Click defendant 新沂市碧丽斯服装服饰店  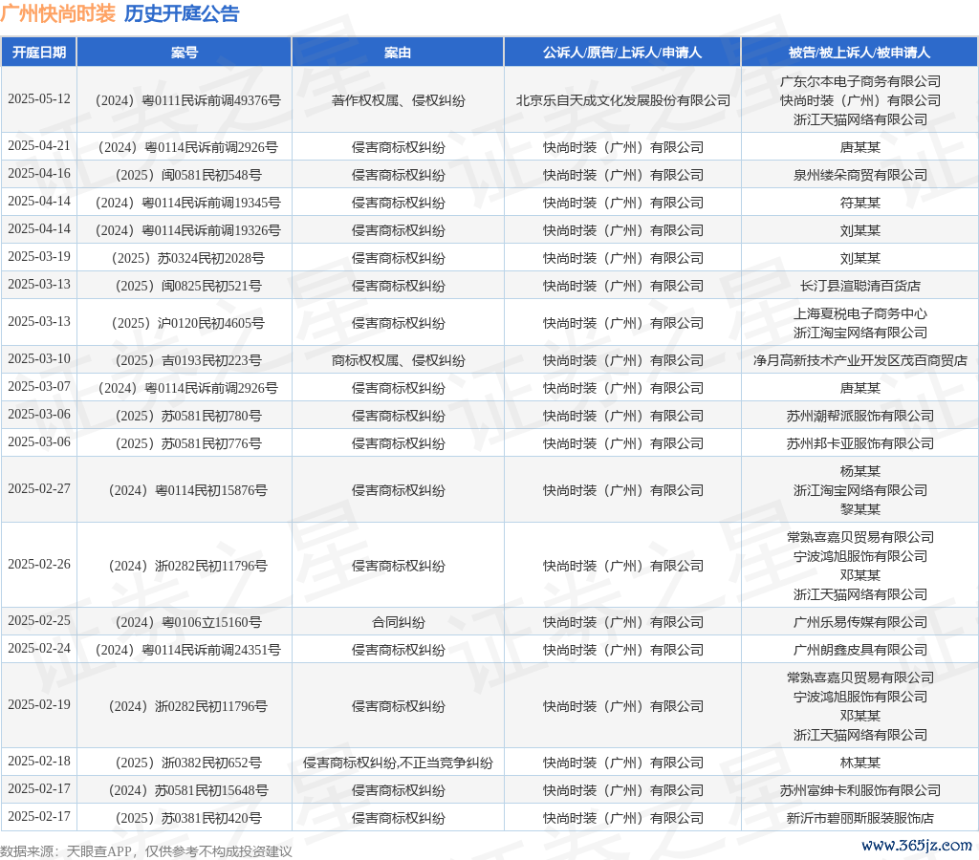859,818
